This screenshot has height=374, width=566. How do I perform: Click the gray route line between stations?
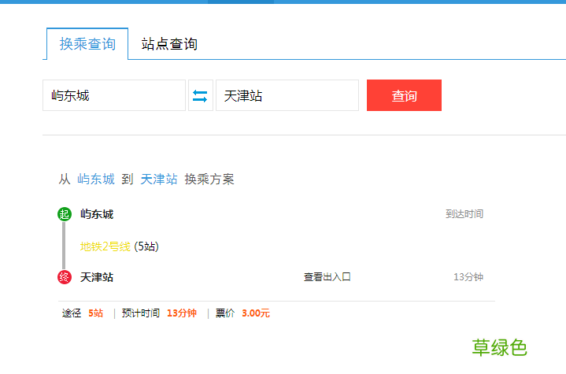[64, 246]
